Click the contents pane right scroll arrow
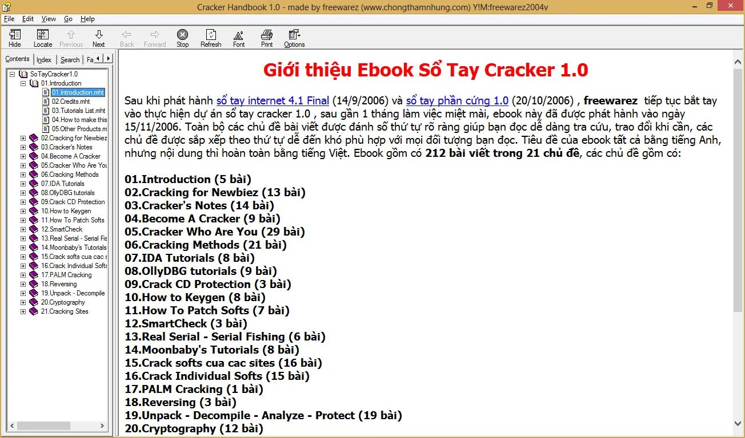745x438 pixels. [x=103, y=426]
